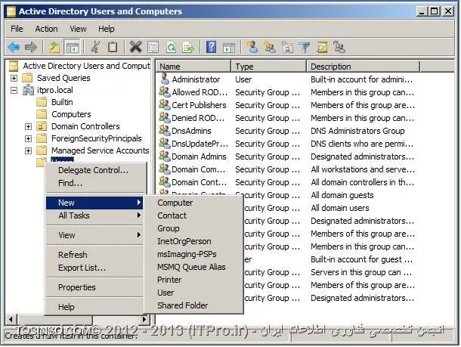
Task: Toggle the Show/Hide Action Pane icon
Action: (229, 47)
